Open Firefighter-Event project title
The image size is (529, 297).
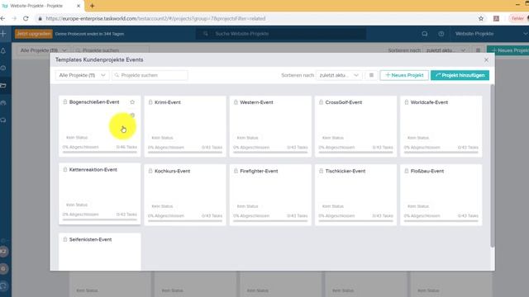[259, 171]
